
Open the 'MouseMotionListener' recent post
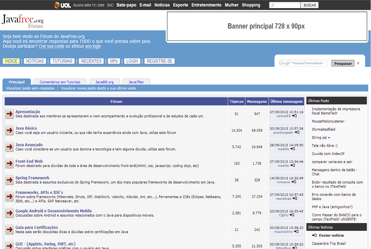pos(328,121)
